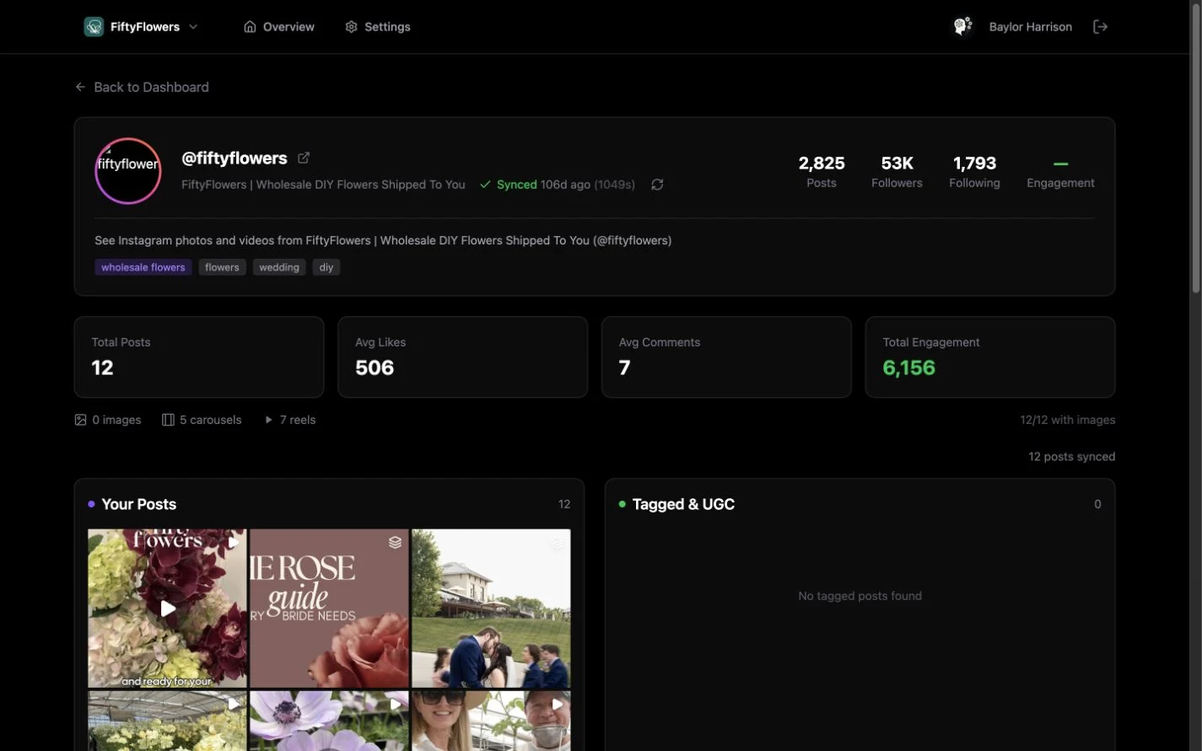Click the Settings gear icon

click(351, 27)
